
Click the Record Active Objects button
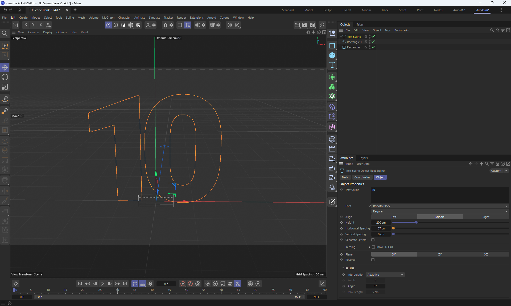(183, 284)
